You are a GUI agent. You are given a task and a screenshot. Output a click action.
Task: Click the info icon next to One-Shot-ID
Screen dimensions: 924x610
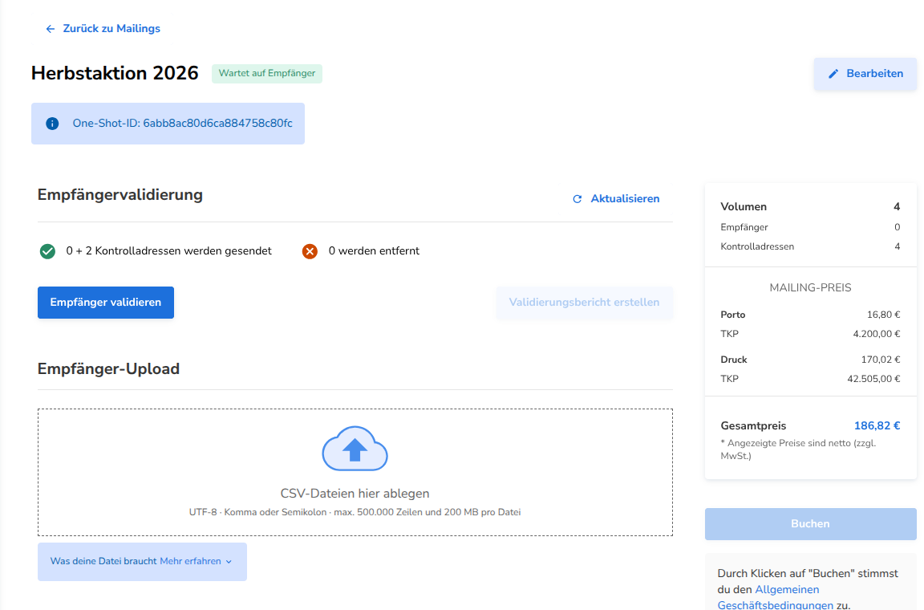coord(52,124)
